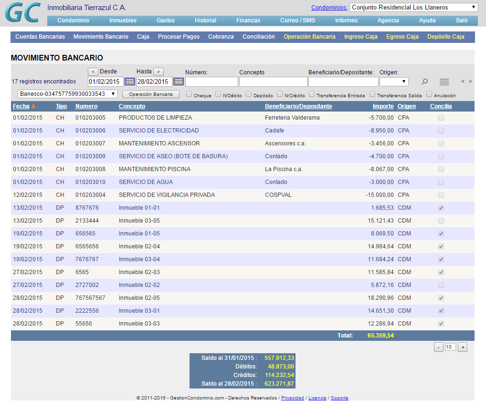Switch to Movimiento Bancario tab
Image resolution: width=486 pixels, height=409 pixels.
(101, 37)
